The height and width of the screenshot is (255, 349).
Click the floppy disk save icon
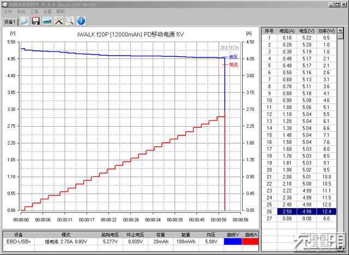pyautogui.click(x=35, y=21)
